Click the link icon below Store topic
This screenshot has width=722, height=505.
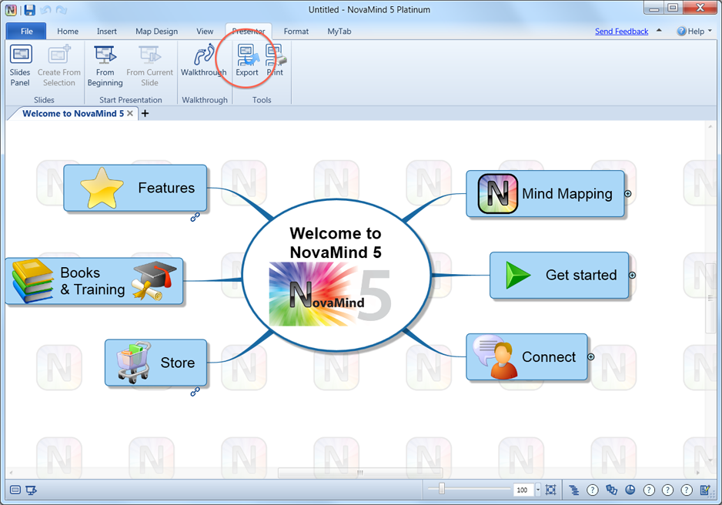coord(196,391)
